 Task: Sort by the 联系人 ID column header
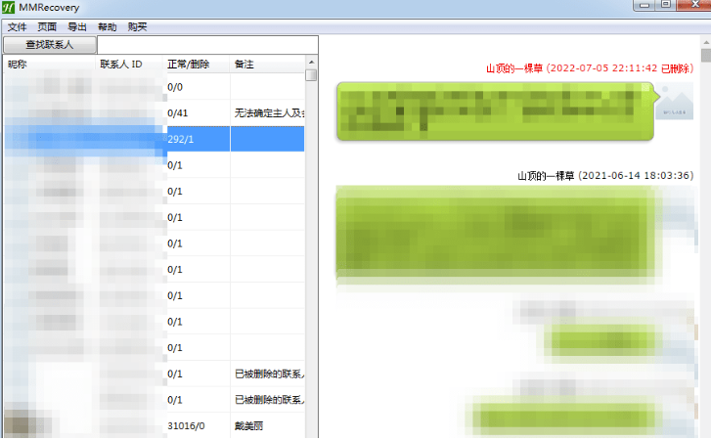tap(129, 65)
